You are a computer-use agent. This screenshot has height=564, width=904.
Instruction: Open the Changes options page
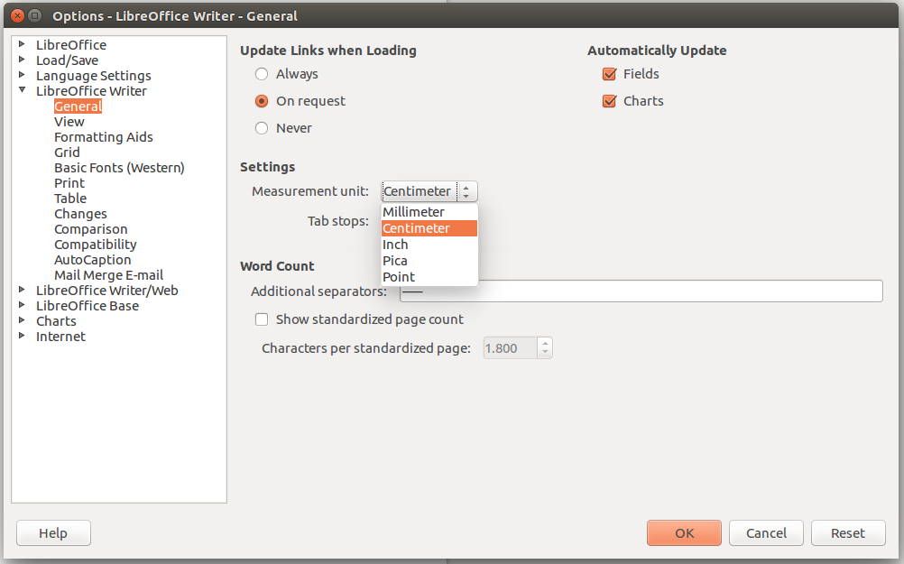pyautogui.click(x=80, y=214)
